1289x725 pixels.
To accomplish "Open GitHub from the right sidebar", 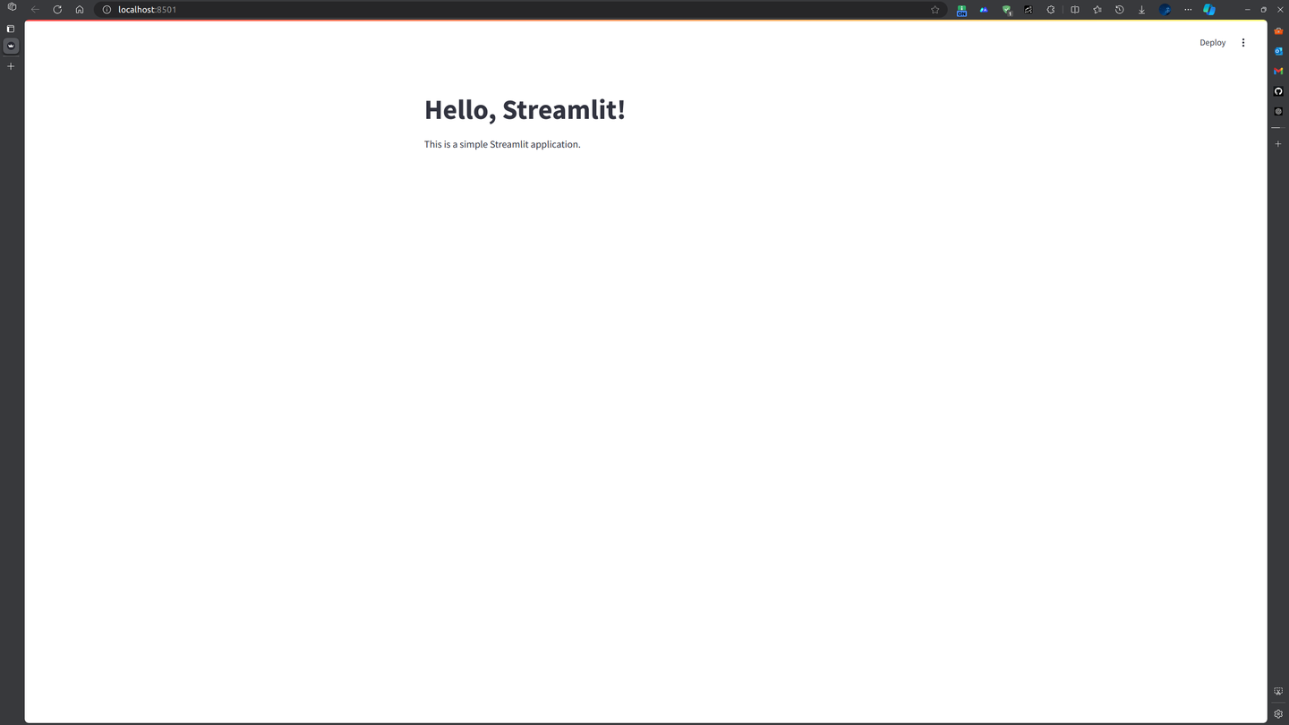I will click(1278, 90).
